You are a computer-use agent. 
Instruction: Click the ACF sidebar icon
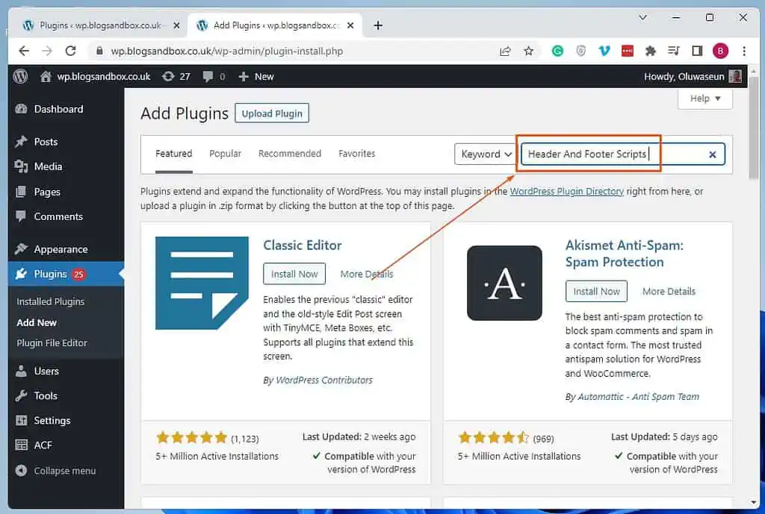(x=21, y=445)
